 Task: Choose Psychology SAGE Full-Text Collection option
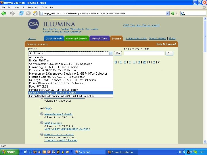pos(71,90)
